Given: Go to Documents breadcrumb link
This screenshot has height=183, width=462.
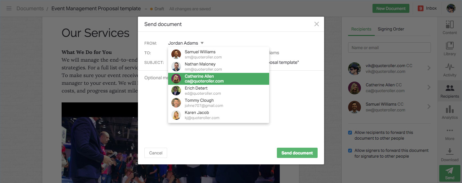Looking at the screenshot, I should pos(30,8).
